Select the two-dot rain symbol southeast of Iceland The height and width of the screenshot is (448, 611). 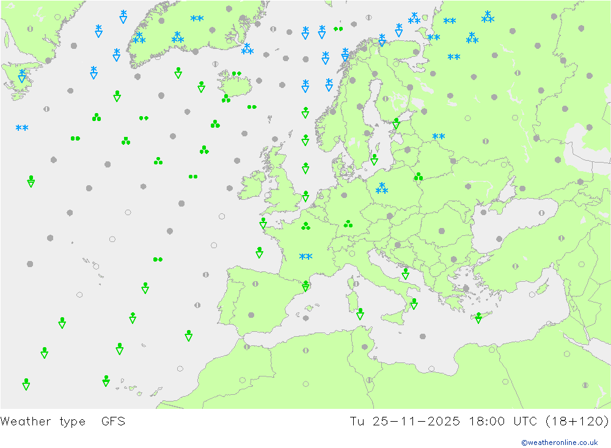pos(252,107)
